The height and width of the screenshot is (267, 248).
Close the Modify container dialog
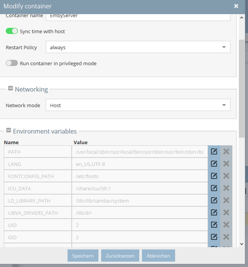(236, 6)
